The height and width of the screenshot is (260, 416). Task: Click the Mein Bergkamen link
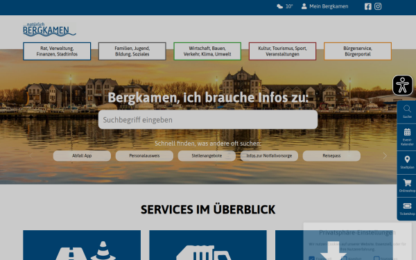(x=329, y=6)
